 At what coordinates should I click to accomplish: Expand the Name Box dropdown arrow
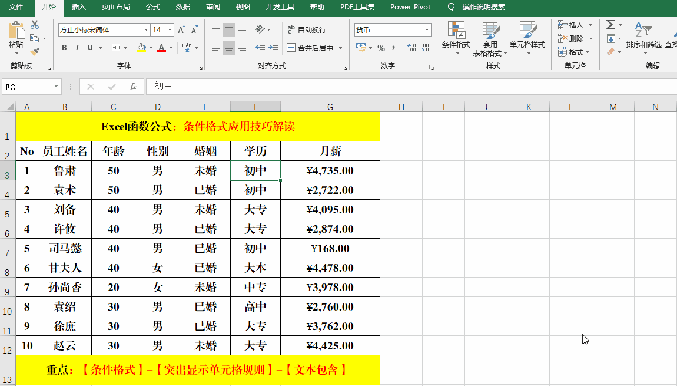[56, 87]
